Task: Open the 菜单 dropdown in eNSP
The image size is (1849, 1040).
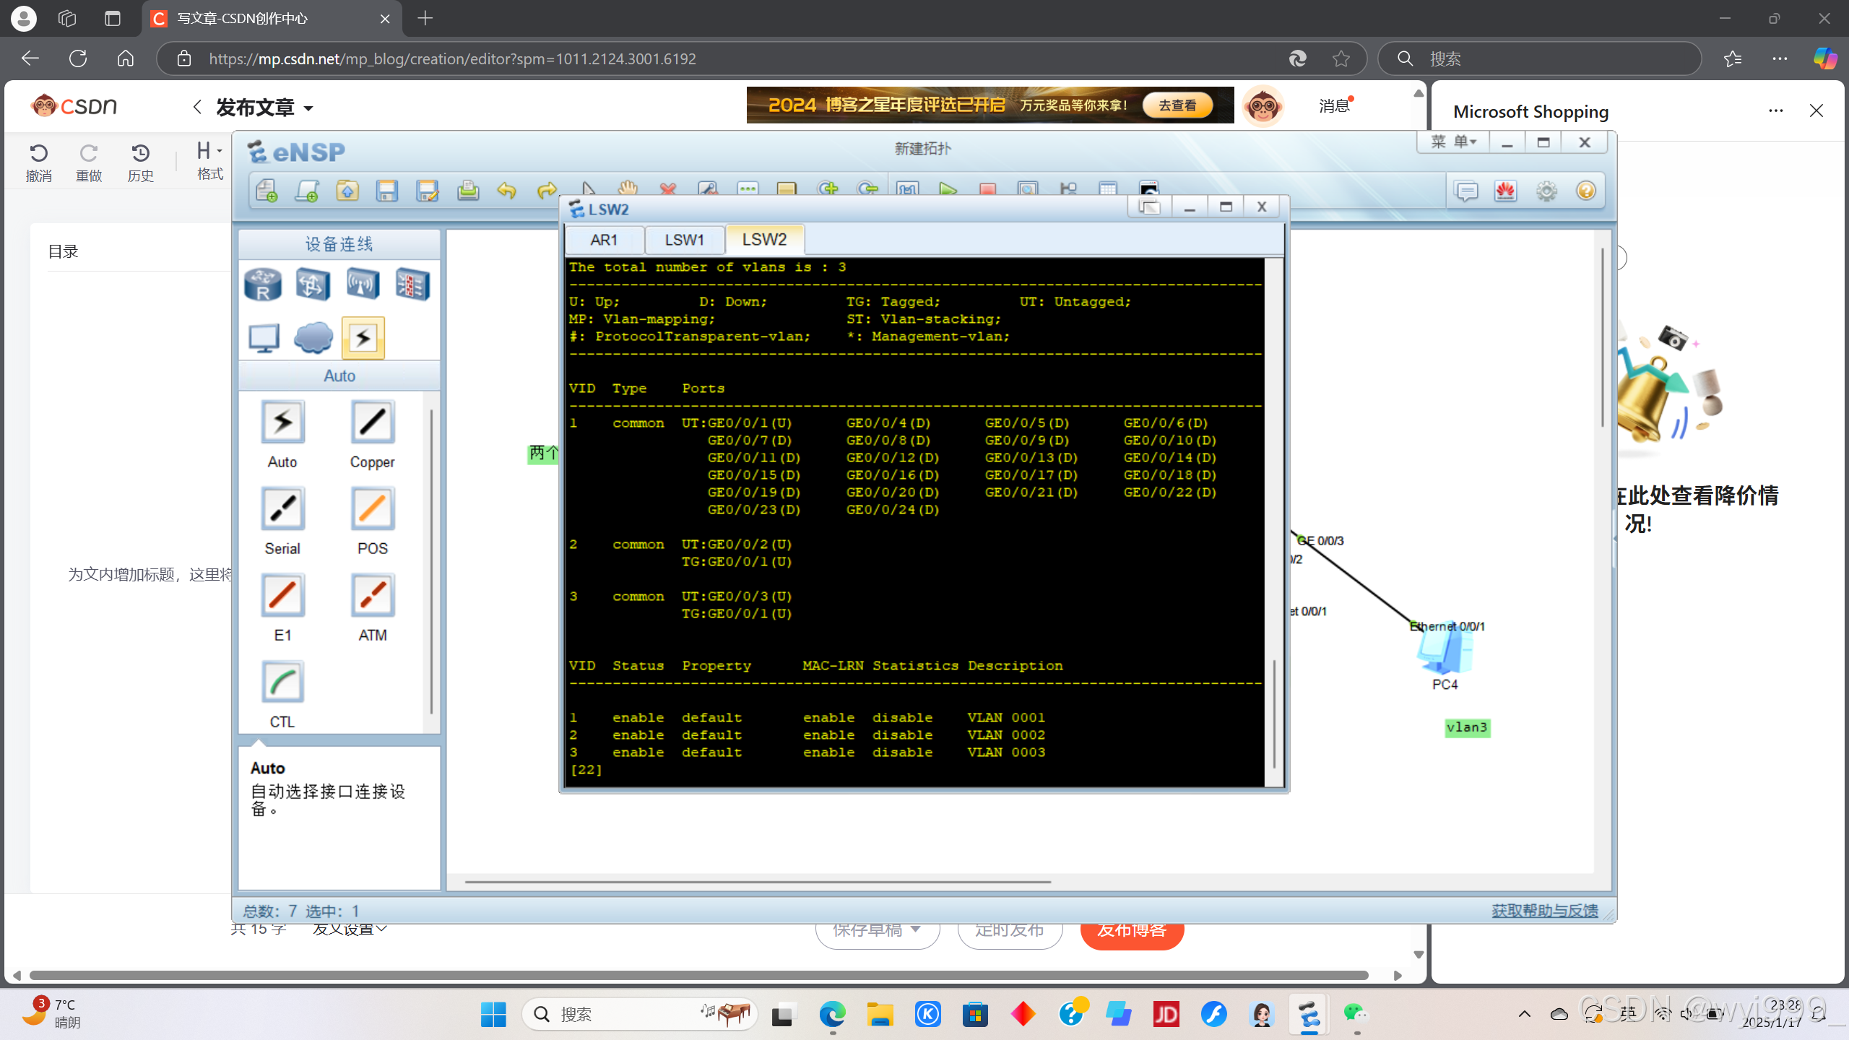Action: (1453, 142)
